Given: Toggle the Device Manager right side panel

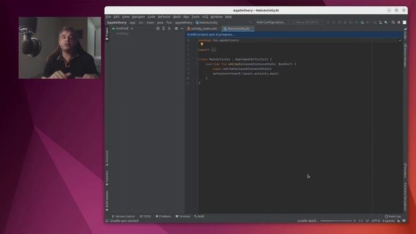Looking at the screenshot, I should pyautogui.click(x=406, y=55).
